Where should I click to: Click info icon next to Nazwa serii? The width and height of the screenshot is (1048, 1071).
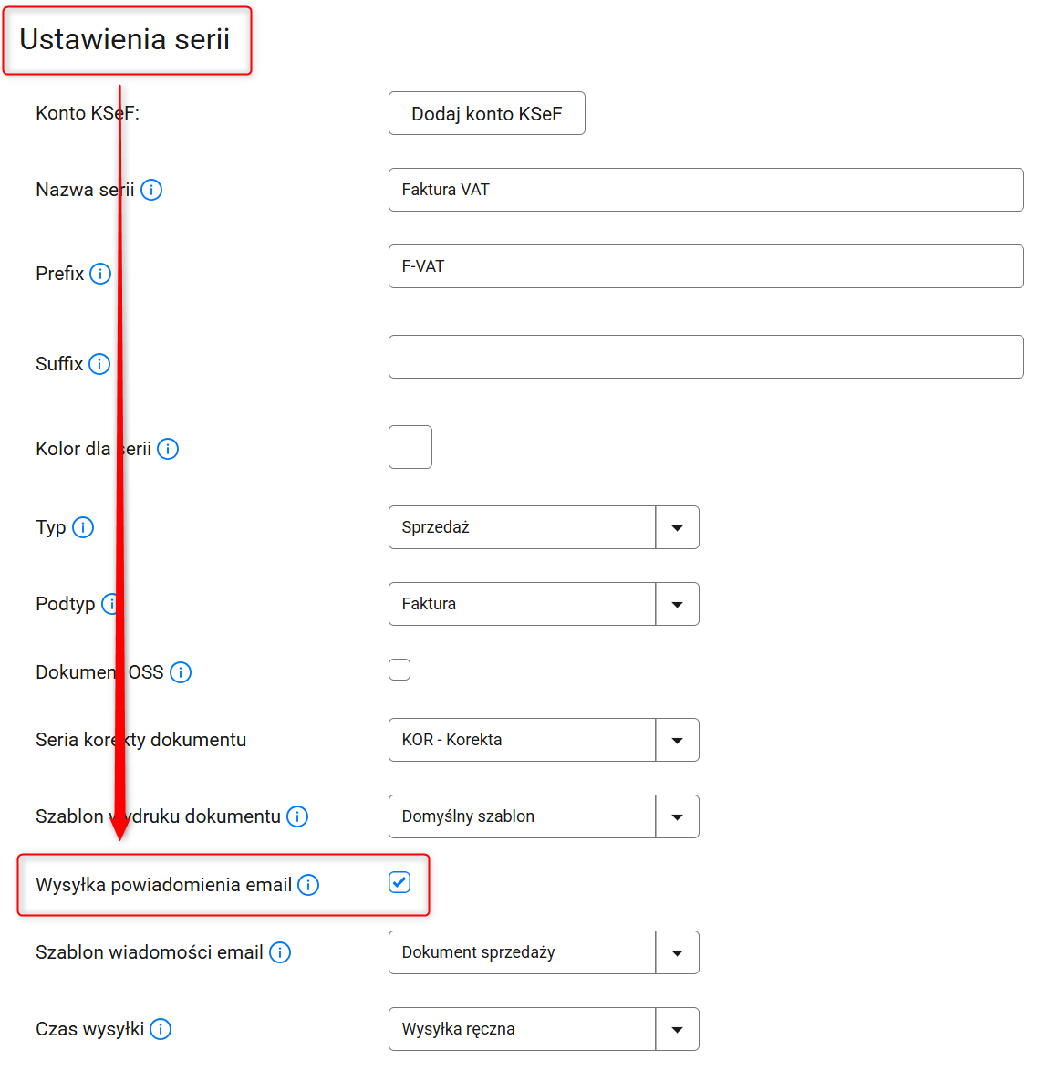151,190
